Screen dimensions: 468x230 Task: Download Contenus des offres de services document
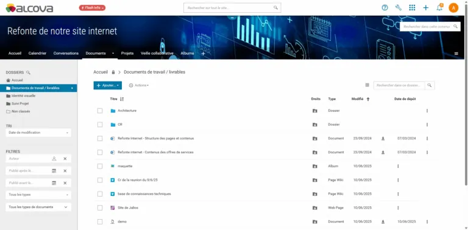pyautogui.click(x=383, y=153)
